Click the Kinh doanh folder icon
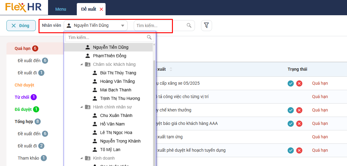 88,158
